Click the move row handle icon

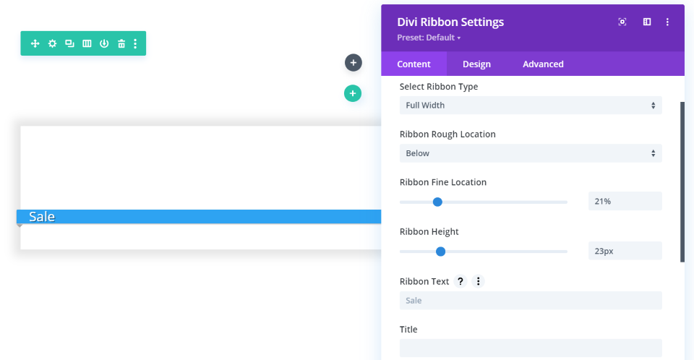pyautogui.click(x=35, y=44)
